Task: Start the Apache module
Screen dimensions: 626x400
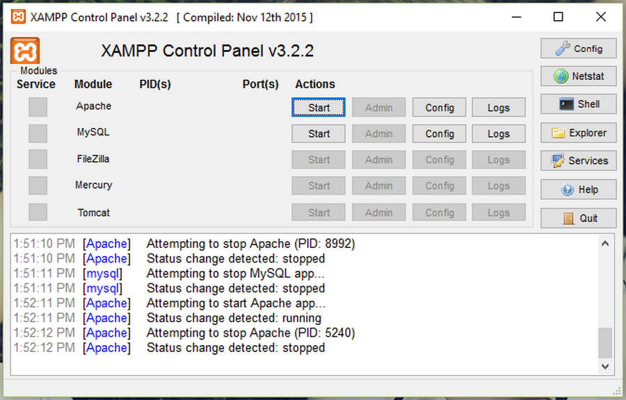Action: tap(319, 108)
